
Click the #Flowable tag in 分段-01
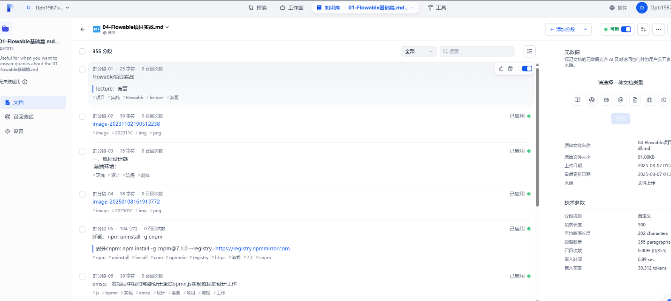(133, 98)
